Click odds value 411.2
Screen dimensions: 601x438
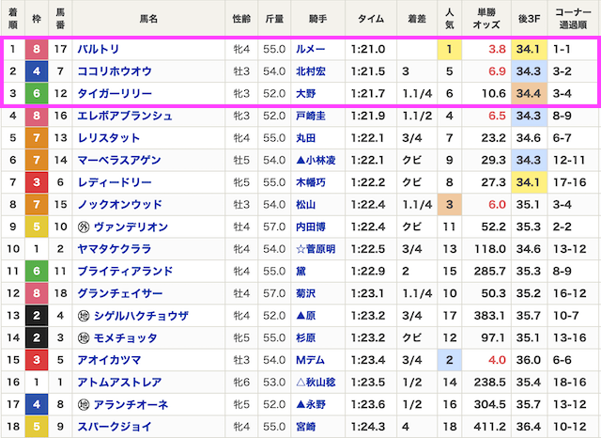(490, 428)
